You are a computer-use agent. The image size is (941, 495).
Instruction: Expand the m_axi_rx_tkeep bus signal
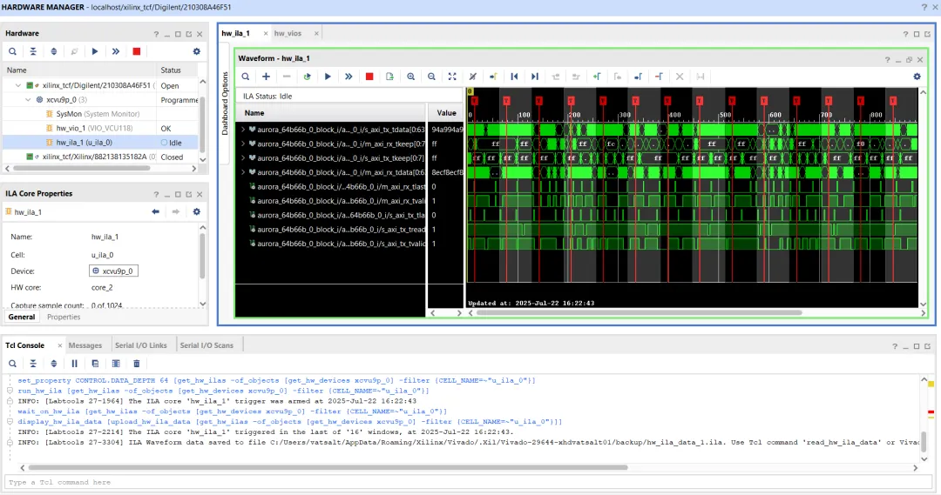(x=243, y=144)
